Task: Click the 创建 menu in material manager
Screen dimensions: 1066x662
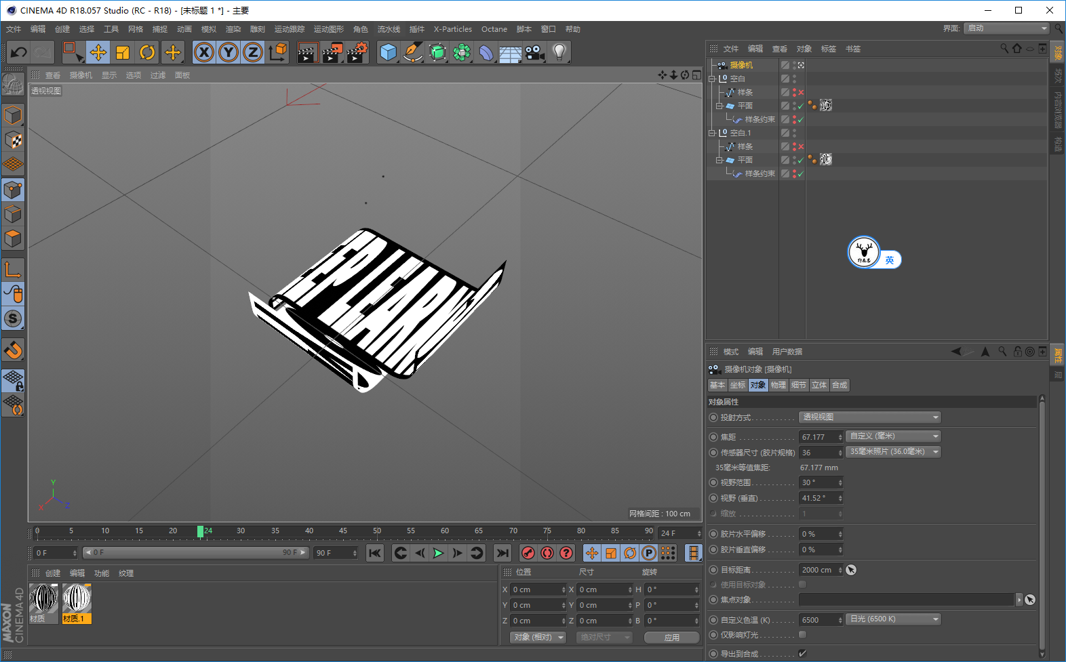Action: click(53, 573)
